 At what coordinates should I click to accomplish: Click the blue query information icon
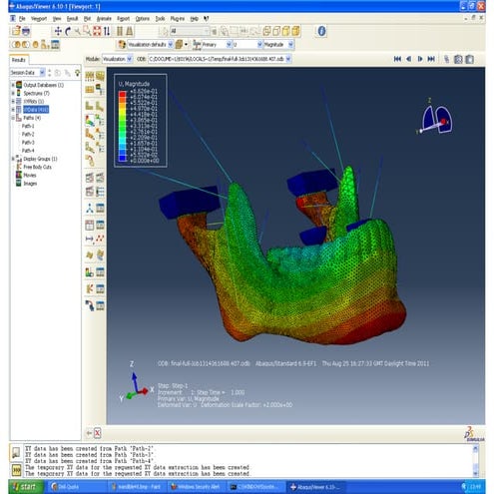pyautogui.click(x=321, y=31)
